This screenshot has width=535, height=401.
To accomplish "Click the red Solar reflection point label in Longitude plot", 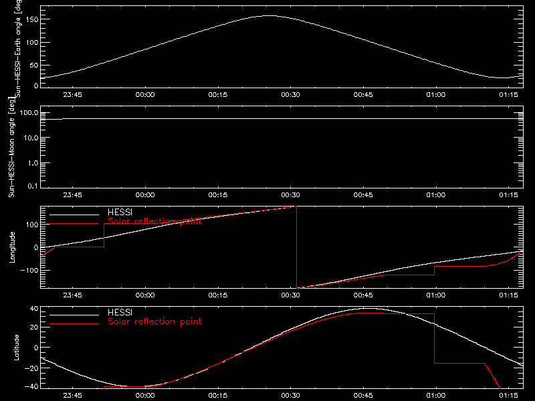I will pyautogui.click(x=154, y=221).
